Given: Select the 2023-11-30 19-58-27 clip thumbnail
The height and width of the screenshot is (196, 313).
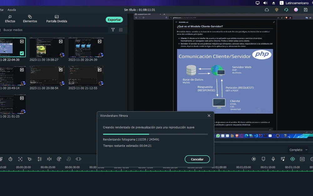Looking at the screenshot, I should pos(47,47).
